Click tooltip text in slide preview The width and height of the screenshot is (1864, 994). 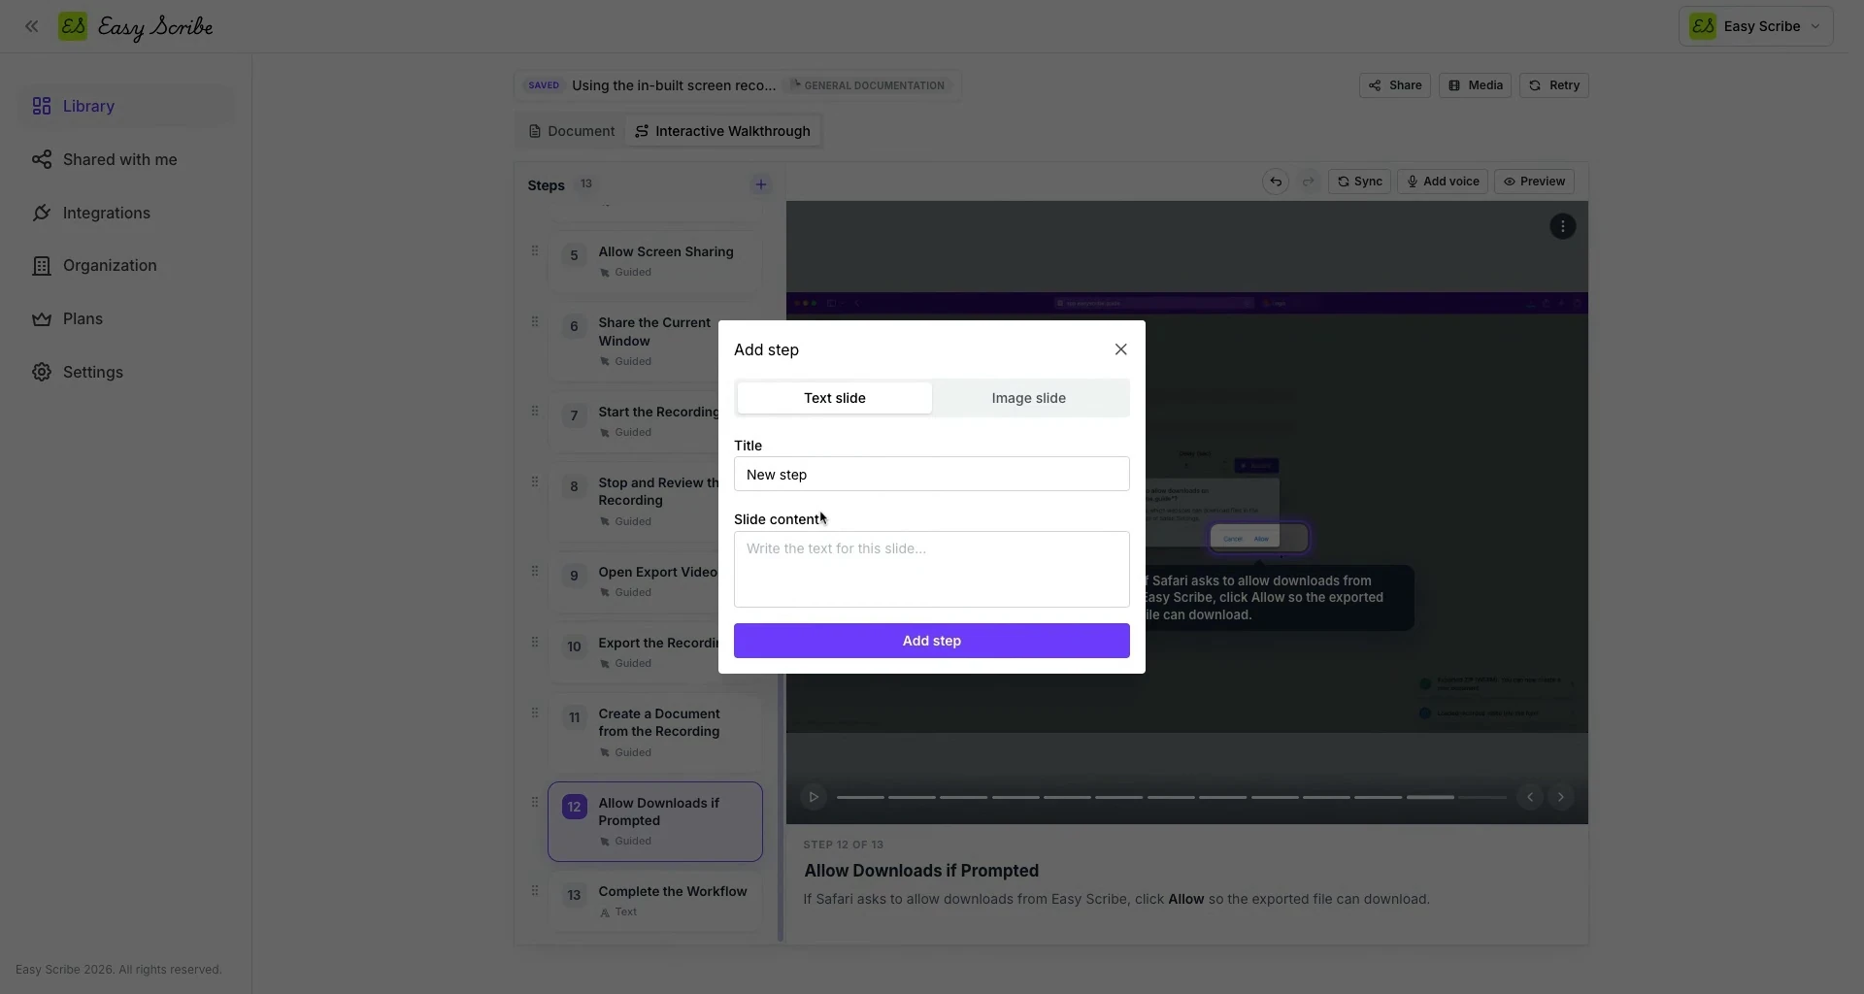tap(1263, 598)
